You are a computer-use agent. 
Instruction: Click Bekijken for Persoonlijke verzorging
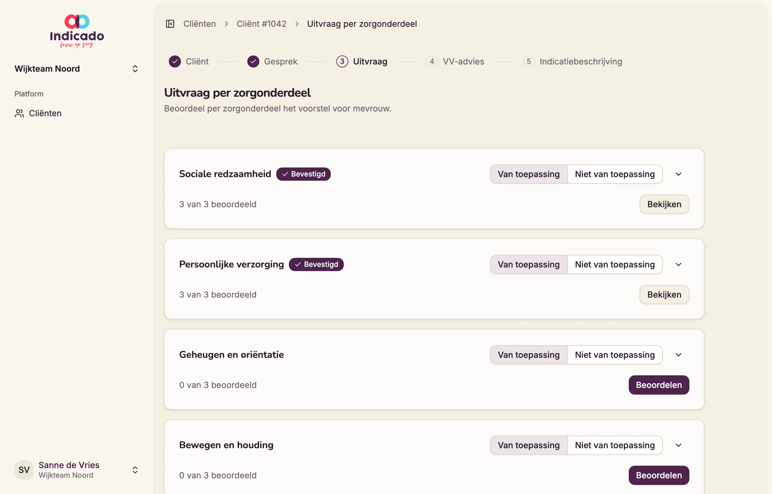(664, 295)
